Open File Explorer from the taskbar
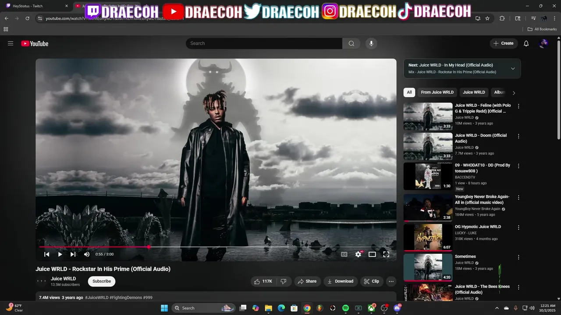Viewport: 561px width, 315px height. coord(268,308)
